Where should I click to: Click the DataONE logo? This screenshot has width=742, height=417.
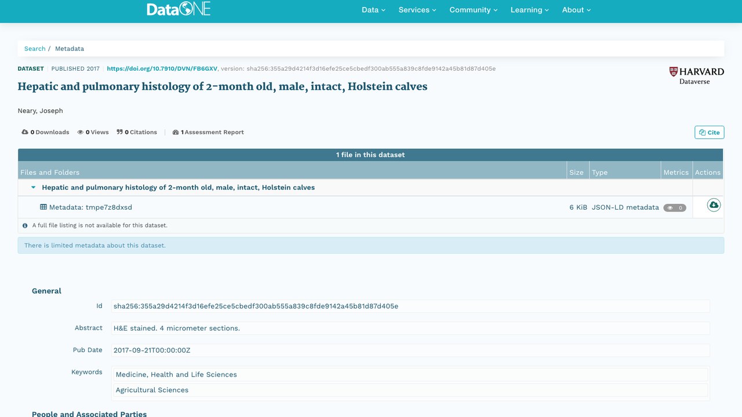point(179,9)
